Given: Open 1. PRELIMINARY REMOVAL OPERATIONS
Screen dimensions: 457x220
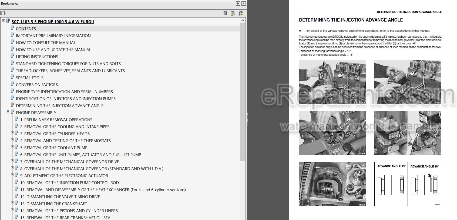Looking at the screenshot, I should [56, 120].
